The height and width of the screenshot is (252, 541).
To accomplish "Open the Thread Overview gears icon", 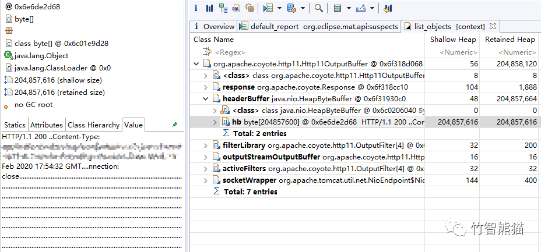I will (x=250, y=8).
